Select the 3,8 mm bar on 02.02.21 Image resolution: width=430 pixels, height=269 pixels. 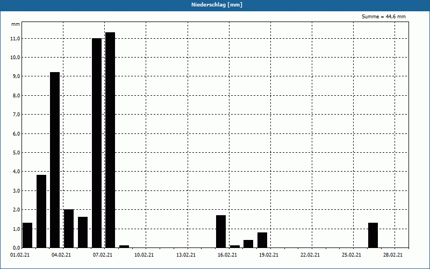pos(41,211)
